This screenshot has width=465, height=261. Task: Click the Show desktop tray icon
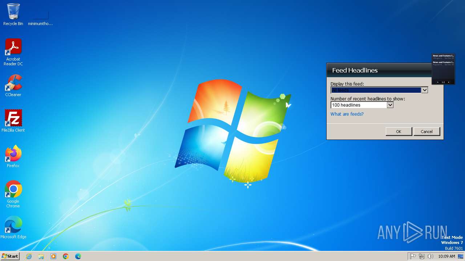tap(461, 256)
